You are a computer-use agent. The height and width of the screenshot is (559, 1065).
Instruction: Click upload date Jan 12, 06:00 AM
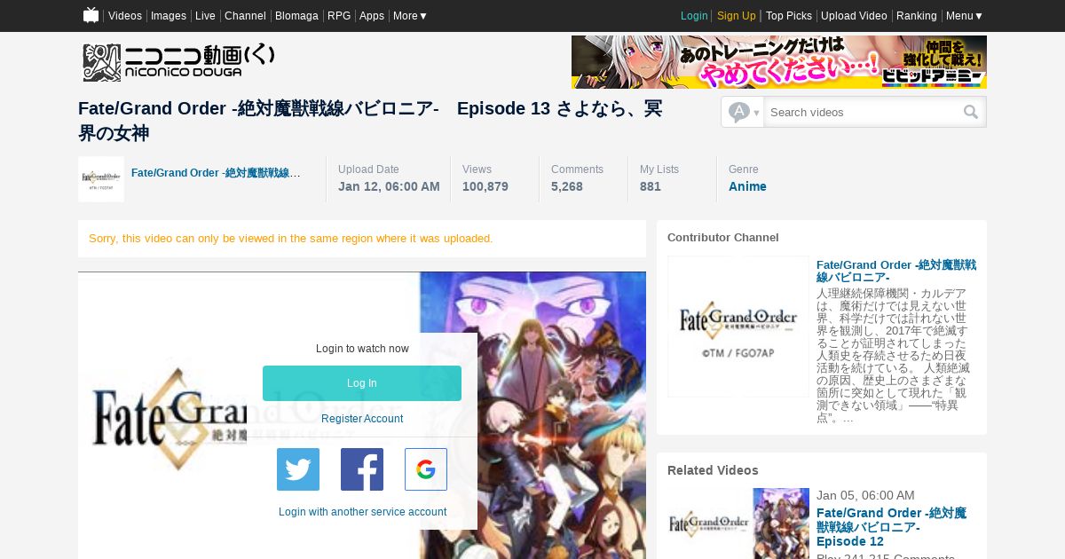389,186
